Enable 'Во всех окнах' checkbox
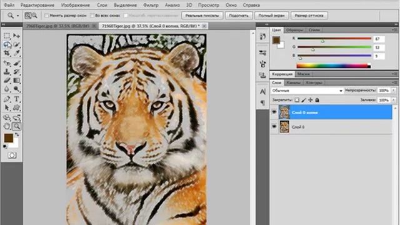Viewport: 400px width, 225px height. (x=92, y=16)
